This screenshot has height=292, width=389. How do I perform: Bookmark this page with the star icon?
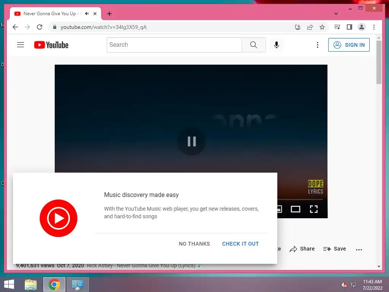(322, 27)
